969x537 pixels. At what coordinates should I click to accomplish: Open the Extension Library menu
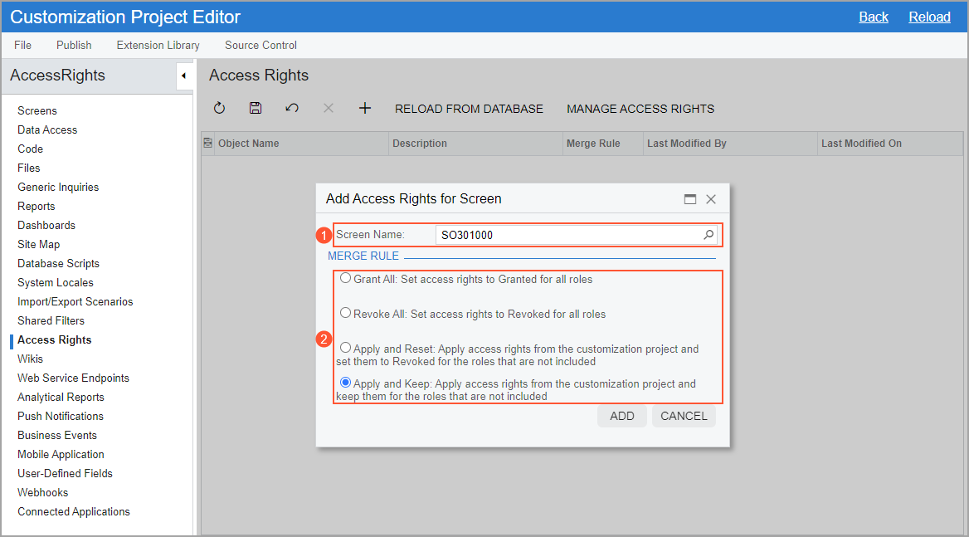[158, 45]
